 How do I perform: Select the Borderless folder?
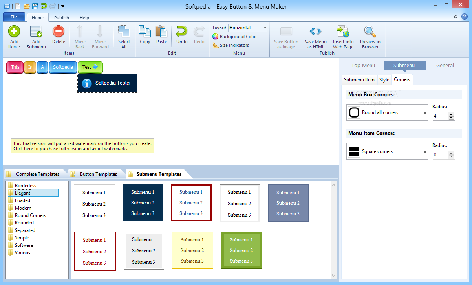(22, 186)
